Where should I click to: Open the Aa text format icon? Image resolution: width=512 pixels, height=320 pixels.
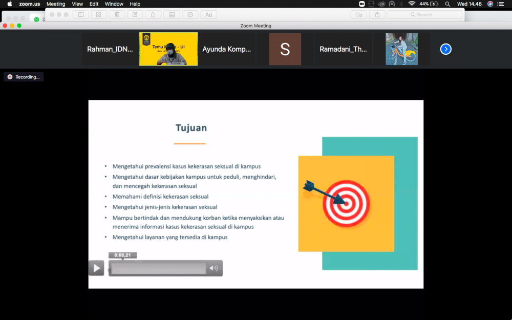point(208,15)
